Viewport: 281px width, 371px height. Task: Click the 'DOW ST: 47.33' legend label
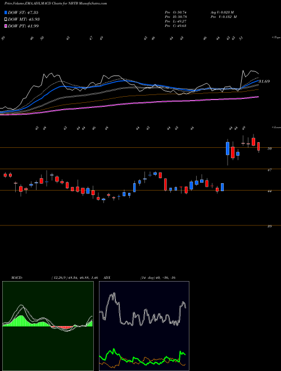tap(23, 12)
